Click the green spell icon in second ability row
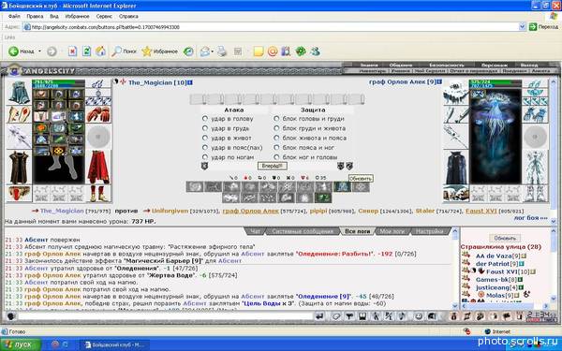Image resolution: width=562 pixels, height=351 pixels. click(x=323, y=197)
